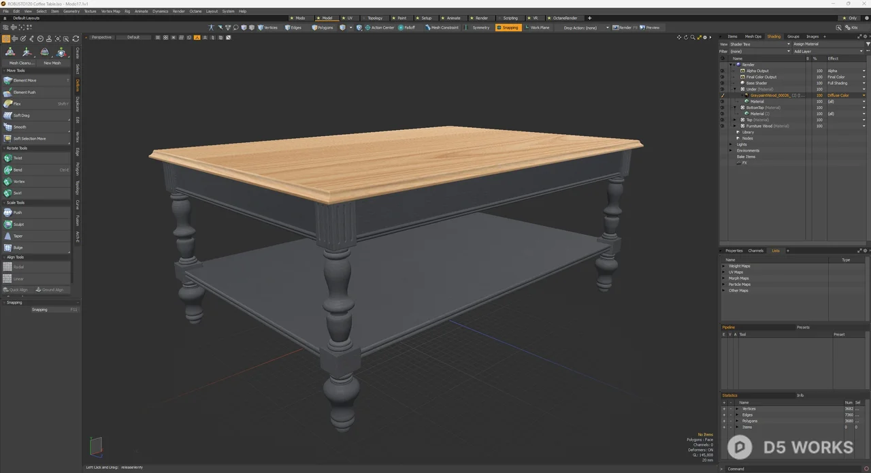Select the Bend tool

click(36, 169)
